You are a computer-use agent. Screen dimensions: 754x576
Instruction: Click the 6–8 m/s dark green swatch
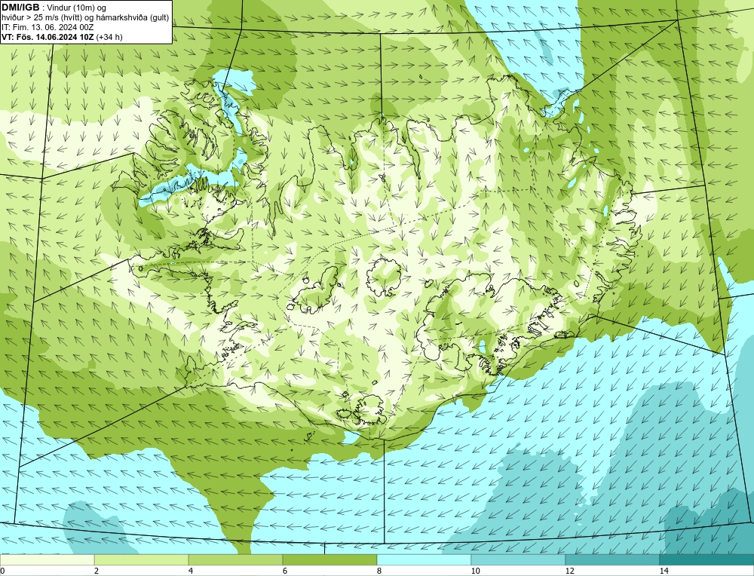point(330,559)
